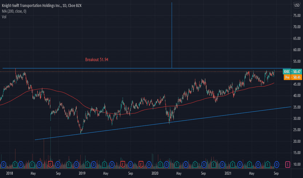
Task: Select the 'Breakout 51.94' text annotation
Action: pos(97,60)
